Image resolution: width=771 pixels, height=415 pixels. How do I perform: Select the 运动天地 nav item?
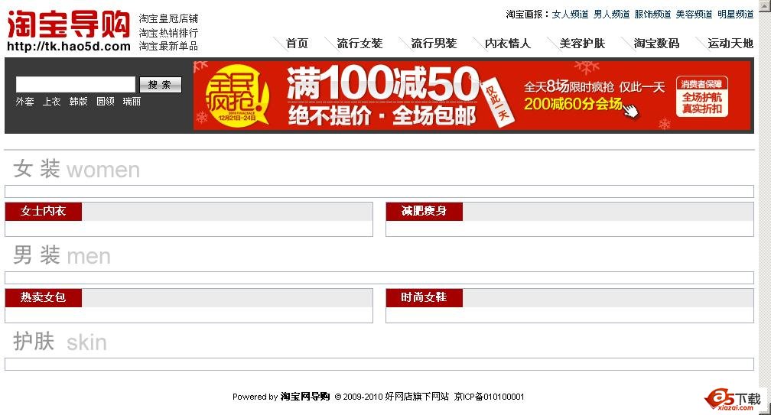(730, 44)
